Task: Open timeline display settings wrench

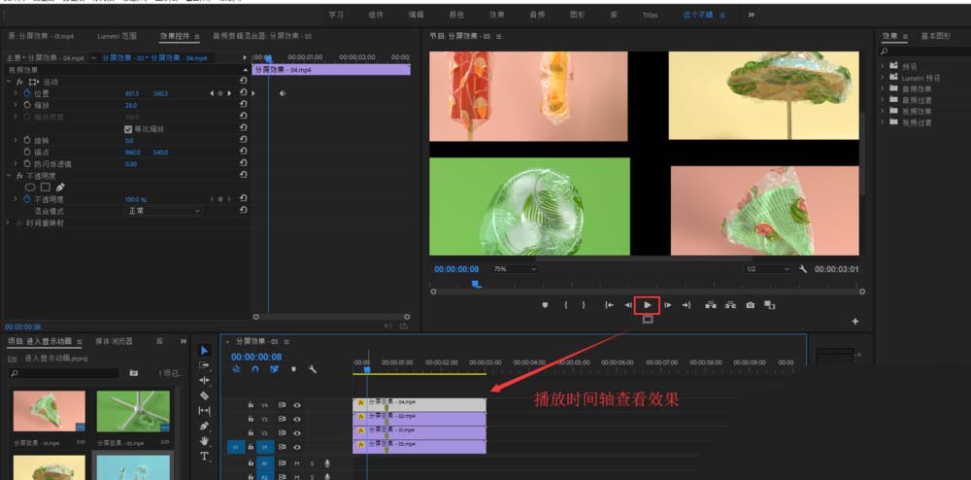Action: coord(313,369)
